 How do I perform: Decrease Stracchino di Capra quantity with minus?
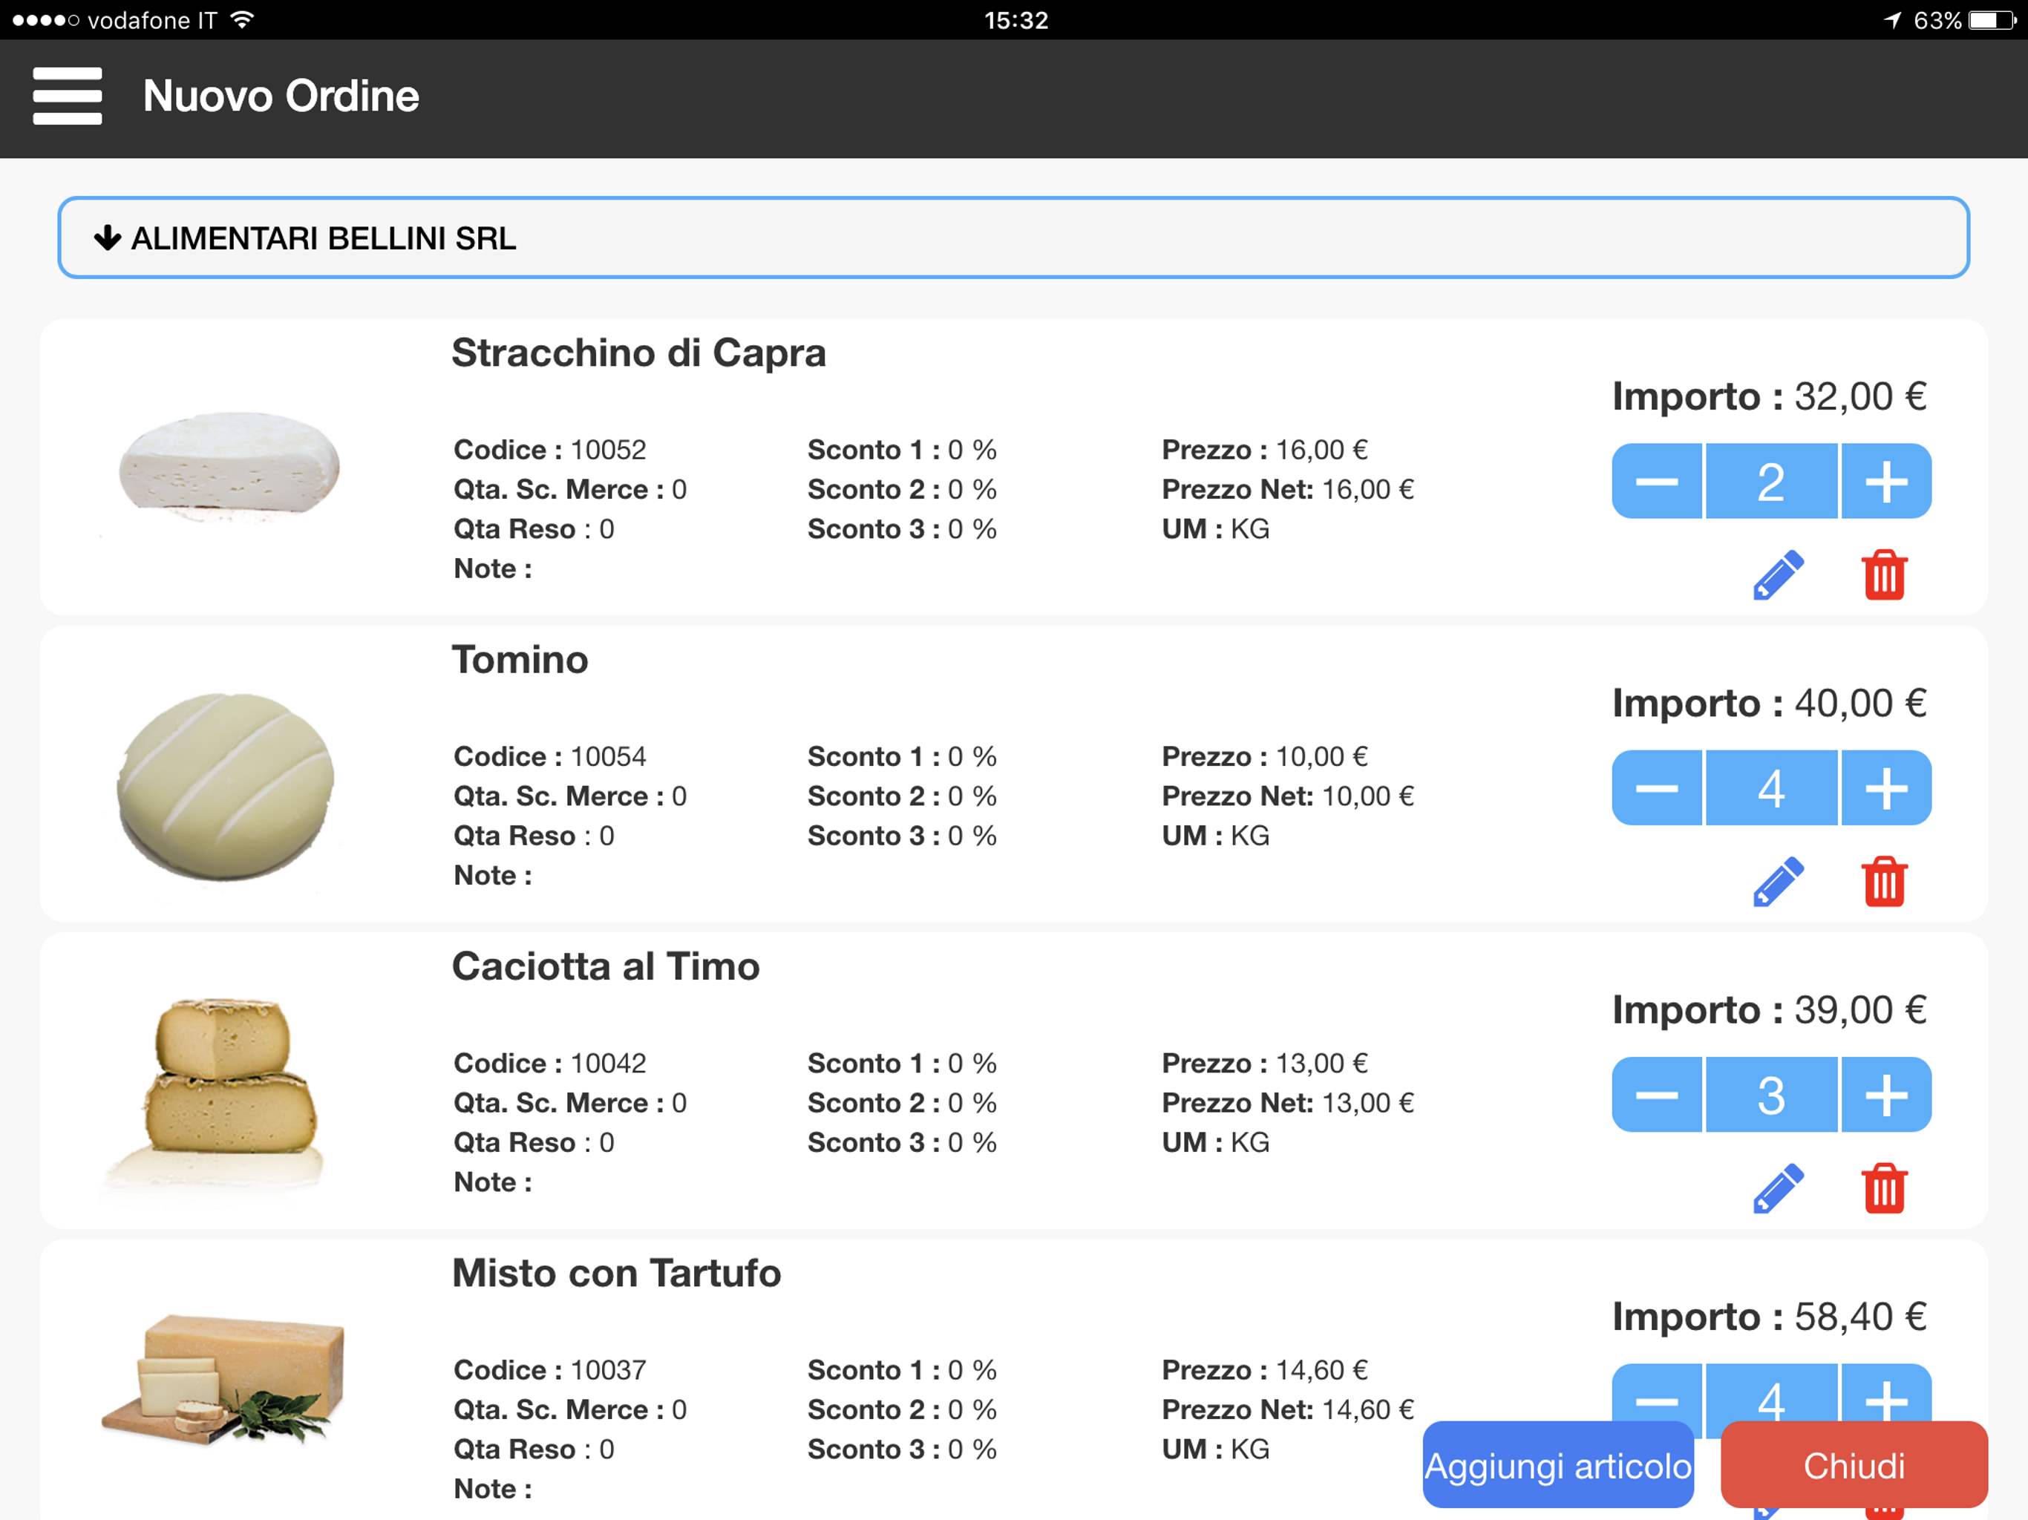click(x=1657, y=481)
